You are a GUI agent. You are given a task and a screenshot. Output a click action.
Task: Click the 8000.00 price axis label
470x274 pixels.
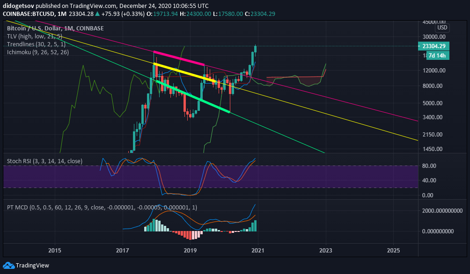pos(433,86)
